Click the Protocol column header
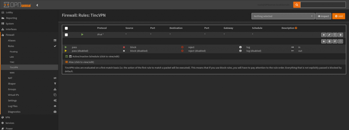Image resolution: width=349 pixels, height=130 pixels. [102, 28]
